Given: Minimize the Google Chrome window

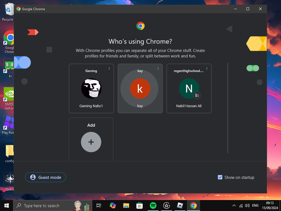Looking at the screenshot, I should click(x=235, y=9).
